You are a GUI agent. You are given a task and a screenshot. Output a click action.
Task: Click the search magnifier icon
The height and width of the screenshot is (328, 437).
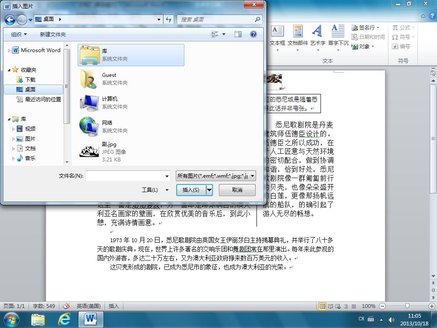tap(257, 19)
